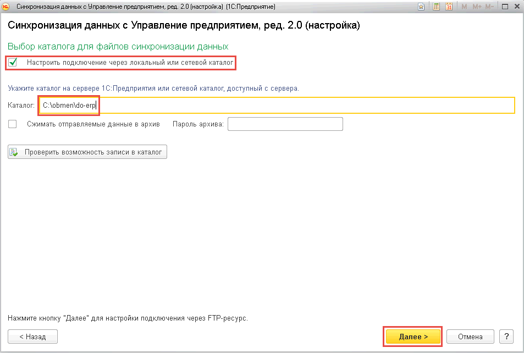Click the main title Синхронизация данных с Управление предприятием
This screenshot has width=524, height=353.
click(184, 25)
